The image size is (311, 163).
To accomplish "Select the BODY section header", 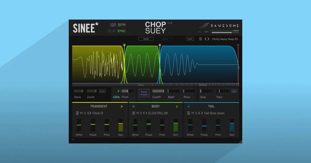I will (155, 106).
